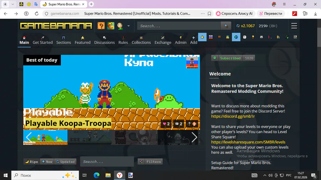321x180 pixels.
Task: Click the GameBanana logo
Action: pyautogui.click(x=56, y=26)
